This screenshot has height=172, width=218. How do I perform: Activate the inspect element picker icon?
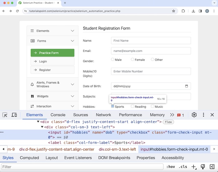pyautogui.click(x=5, y=115)
